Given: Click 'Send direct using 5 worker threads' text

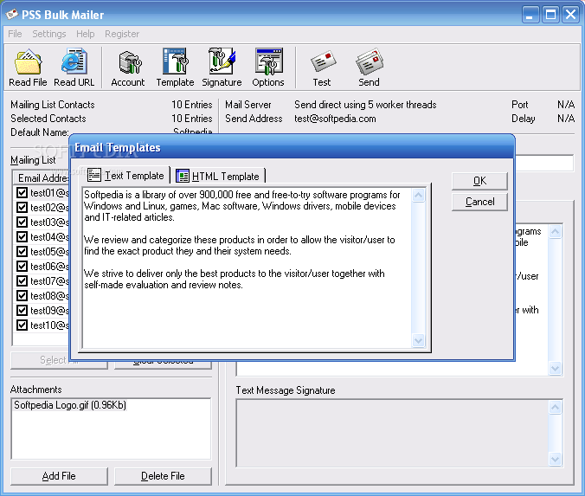Looking at the screenshot, I should coord(365,105).
